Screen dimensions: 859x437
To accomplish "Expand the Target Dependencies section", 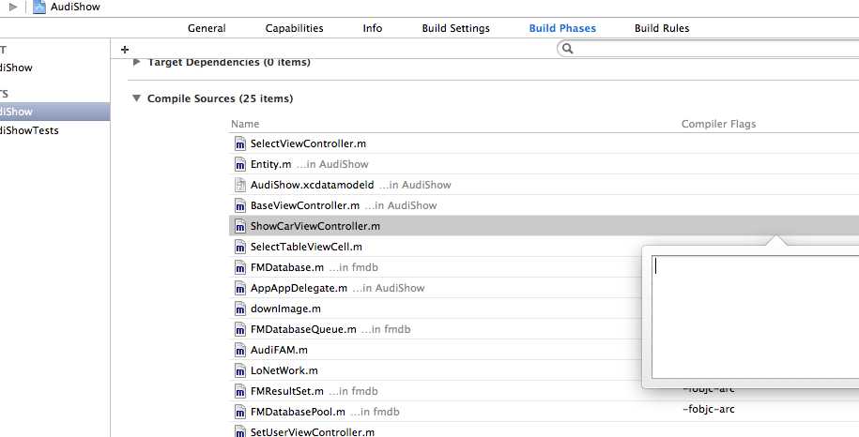I will point(137,62).
